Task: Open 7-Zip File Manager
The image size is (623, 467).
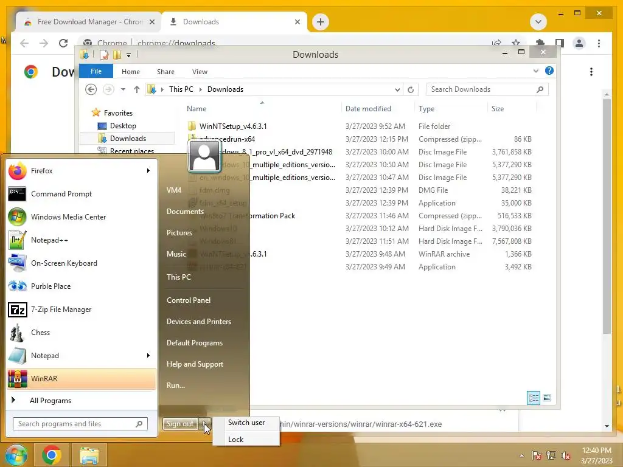Action: 82,310
